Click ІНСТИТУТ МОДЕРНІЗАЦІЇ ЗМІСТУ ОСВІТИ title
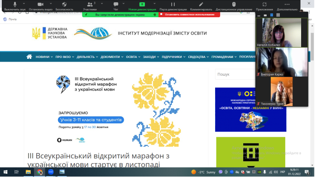This screenshot has height=177, width=317. [162, 33]
